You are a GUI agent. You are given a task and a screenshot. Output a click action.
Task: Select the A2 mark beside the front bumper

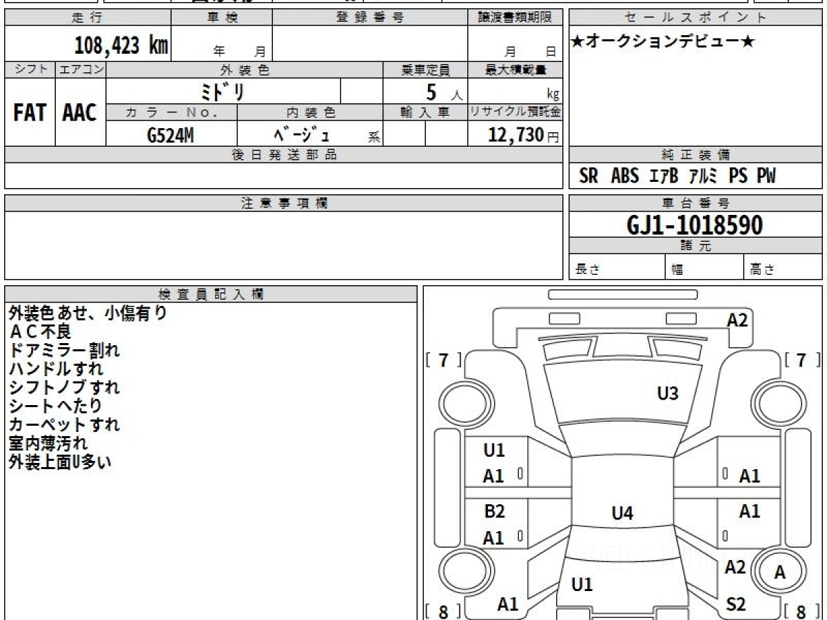pyautogui.click(x=737, y=320)
